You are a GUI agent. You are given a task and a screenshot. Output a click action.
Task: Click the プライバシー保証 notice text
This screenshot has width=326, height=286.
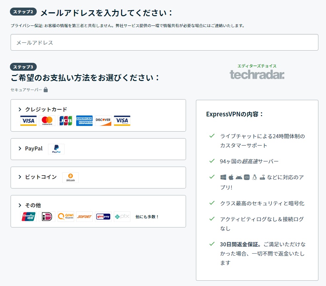coord(128,25)
